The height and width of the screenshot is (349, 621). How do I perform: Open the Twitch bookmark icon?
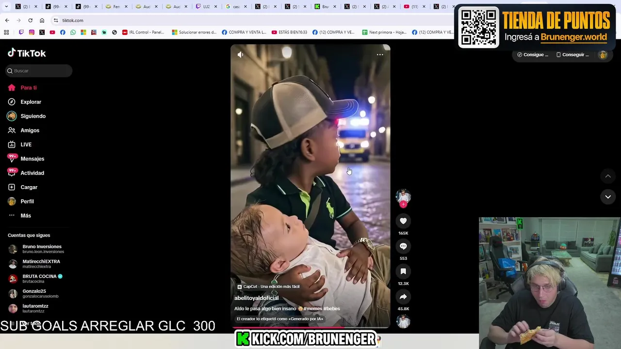click(x=21, y=32)
